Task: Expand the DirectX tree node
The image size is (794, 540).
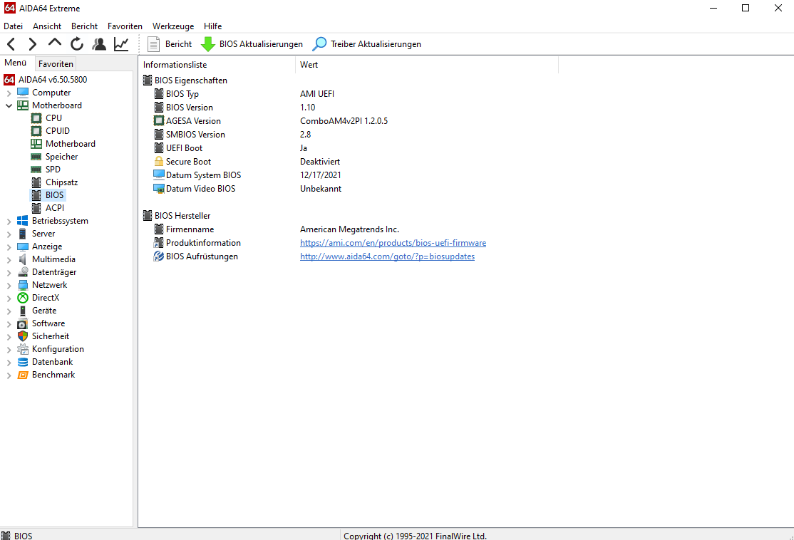Action: 9,298
